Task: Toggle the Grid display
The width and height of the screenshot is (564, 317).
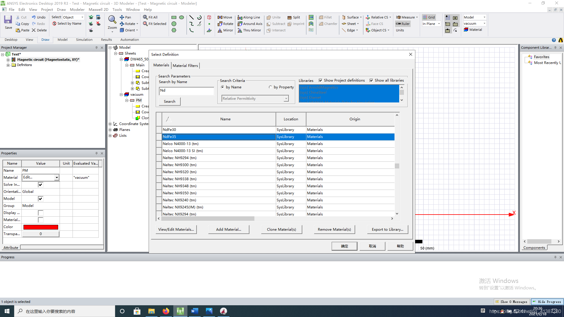Action: (429, 17)
